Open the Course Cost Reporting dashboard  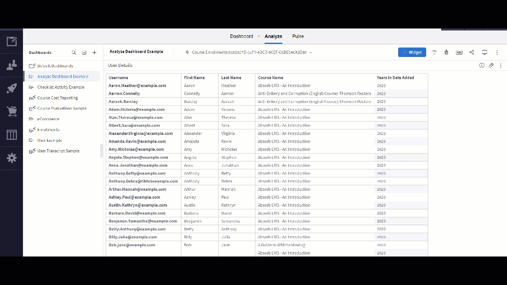[x=57, y=98]
